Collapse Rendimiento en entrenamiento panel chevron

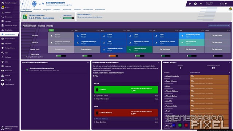159,63
